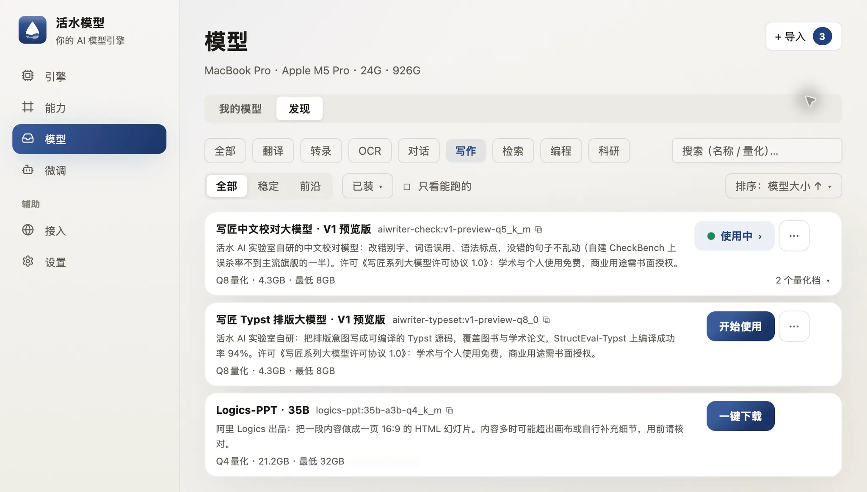The height and width of the screenshot is (492, 867).
Task: Go to the 设置 sidebar page
Action: pyautogui.click(x=89, y=262)
